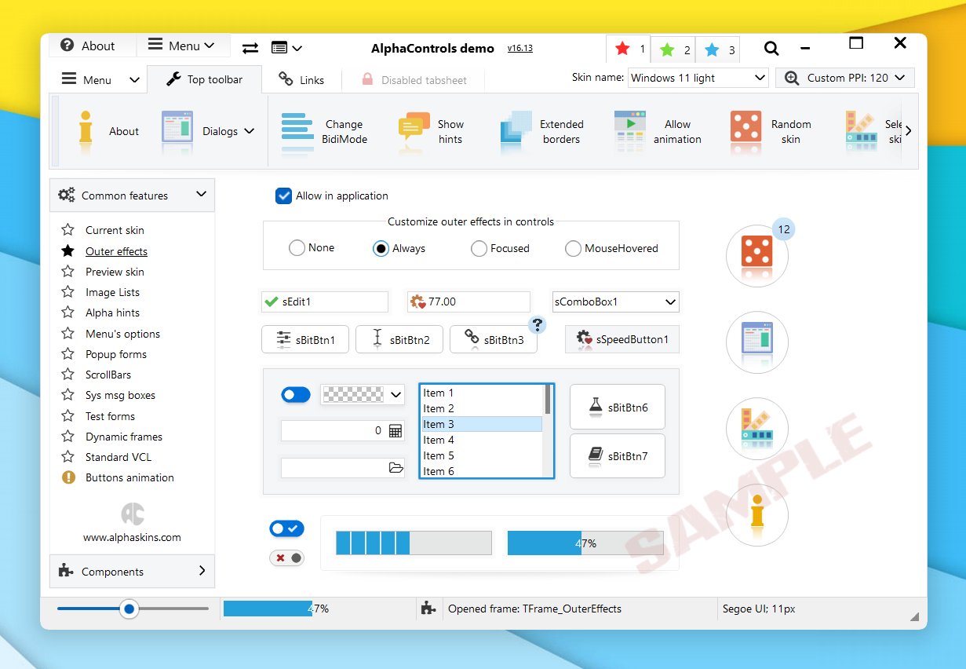Uncheck Allow in application checkbox
The width and height of the screenshot is (966, 669).
pos(284,196)
